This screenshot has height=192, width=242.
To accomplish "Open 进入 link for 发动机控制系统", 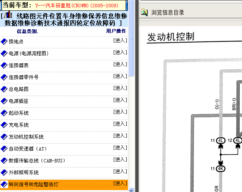I will pos(120,136).
